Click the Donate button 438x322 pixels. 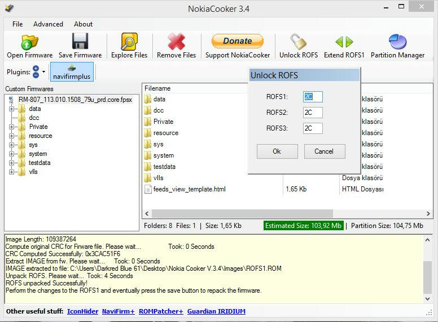coord(238,41)
